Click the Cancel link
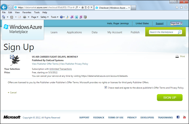Image resolution: width=189 pixels, height=124 pixels. [x=13, y=92]
